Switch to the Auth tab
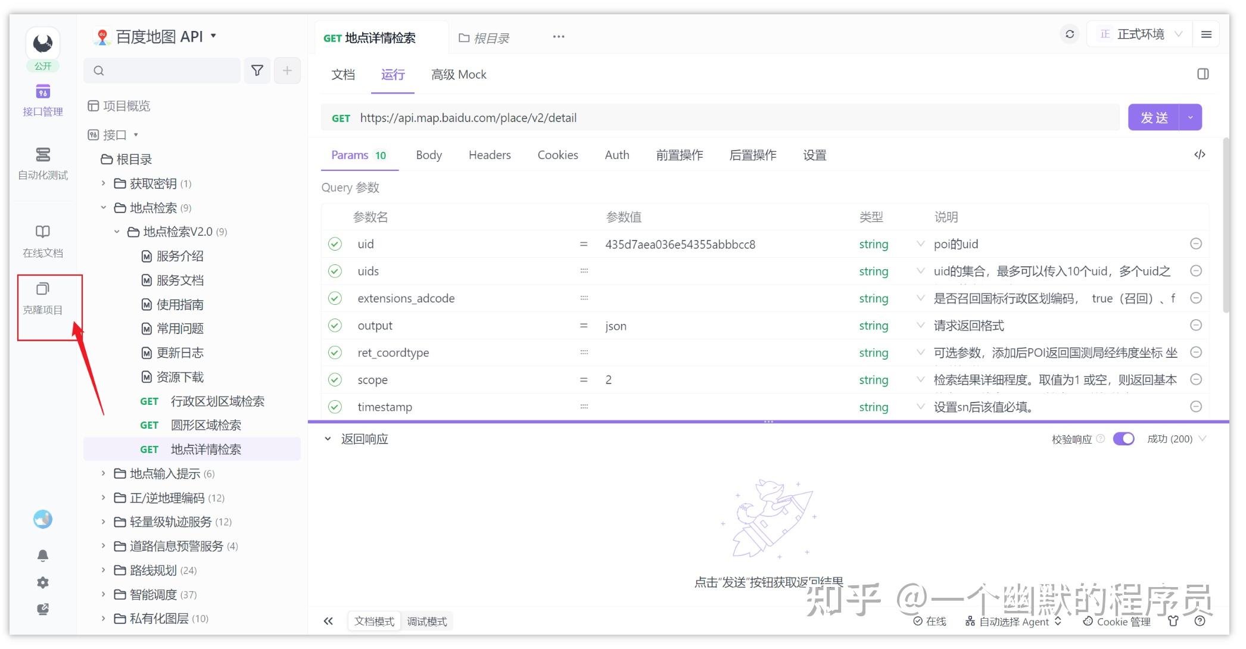This screenshot has width=1246, height=649. coord(617,155)
